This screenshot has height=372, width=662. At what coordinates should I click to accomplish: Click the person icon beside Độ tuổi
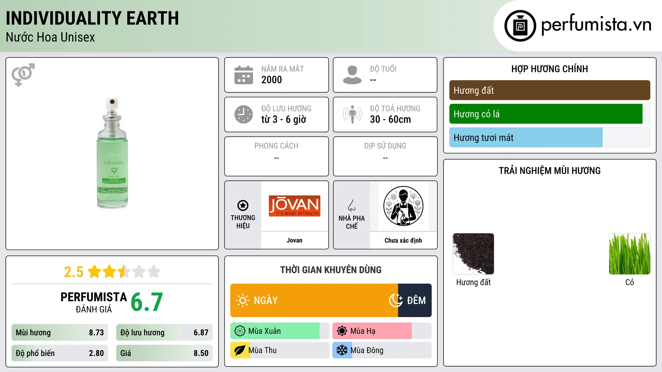(352, 75)
